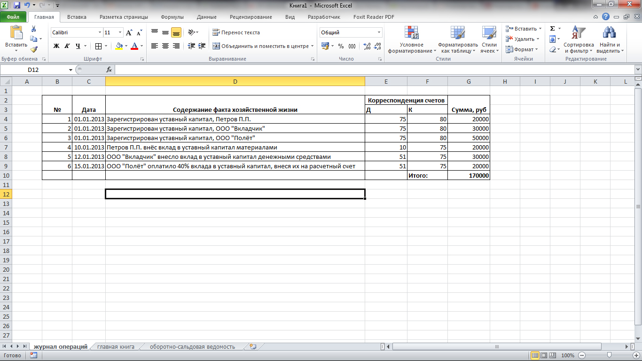Click the insert function fx icon
642x361 pixels.
point(109,70)
